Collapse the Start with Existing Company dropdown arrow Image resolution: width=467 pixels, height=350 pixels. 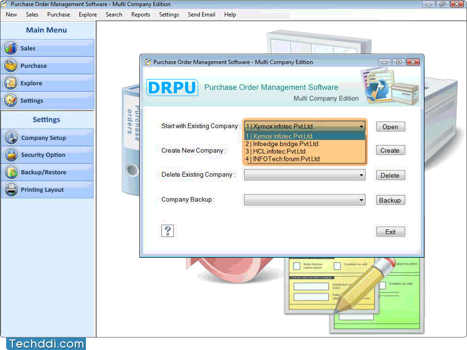point(361,127)
